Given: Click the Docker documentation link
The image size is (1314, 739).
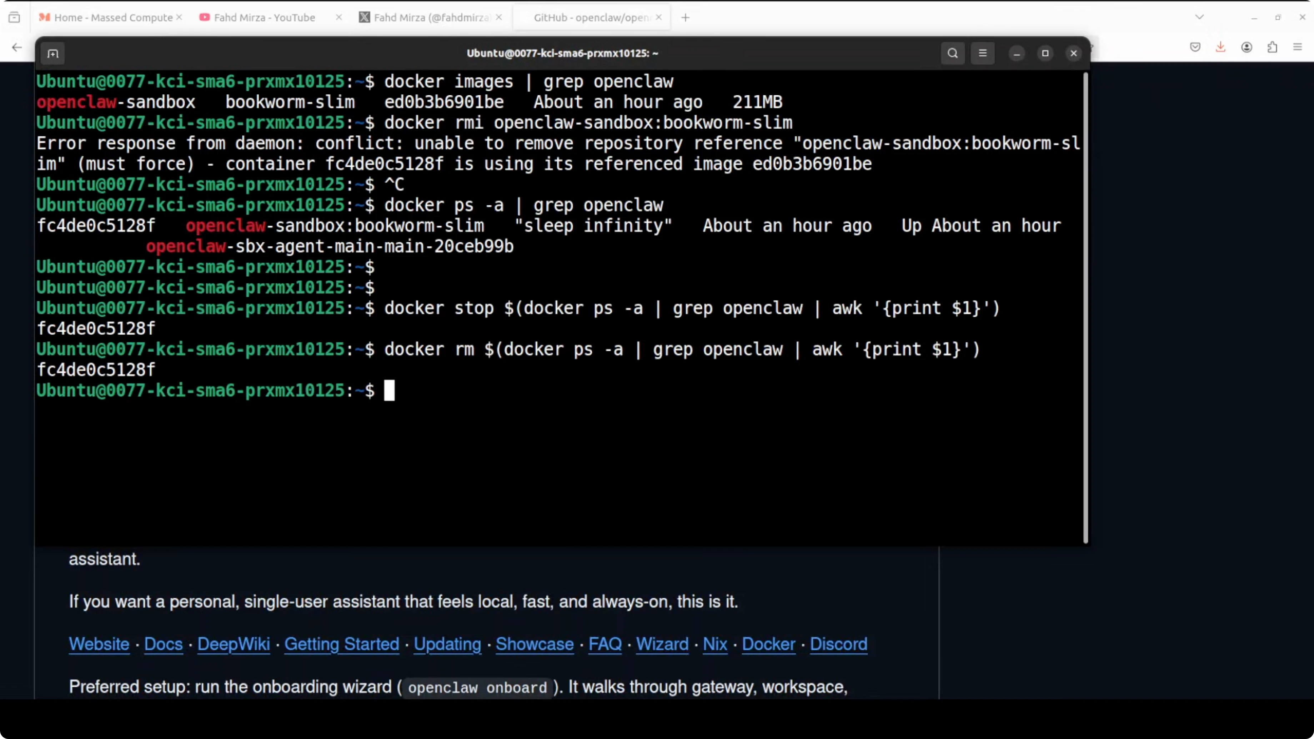Looking at the screenshot, I should [x=768, y=644].
